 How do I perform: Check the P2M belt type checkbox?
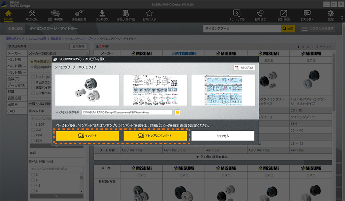coord(32,135)
